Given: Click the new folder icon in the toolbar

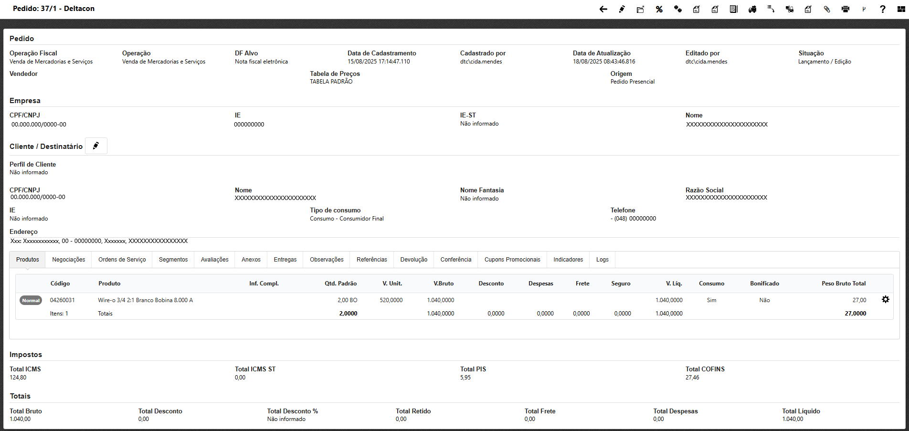Looking at the screenshot, I should coord(640,9).
